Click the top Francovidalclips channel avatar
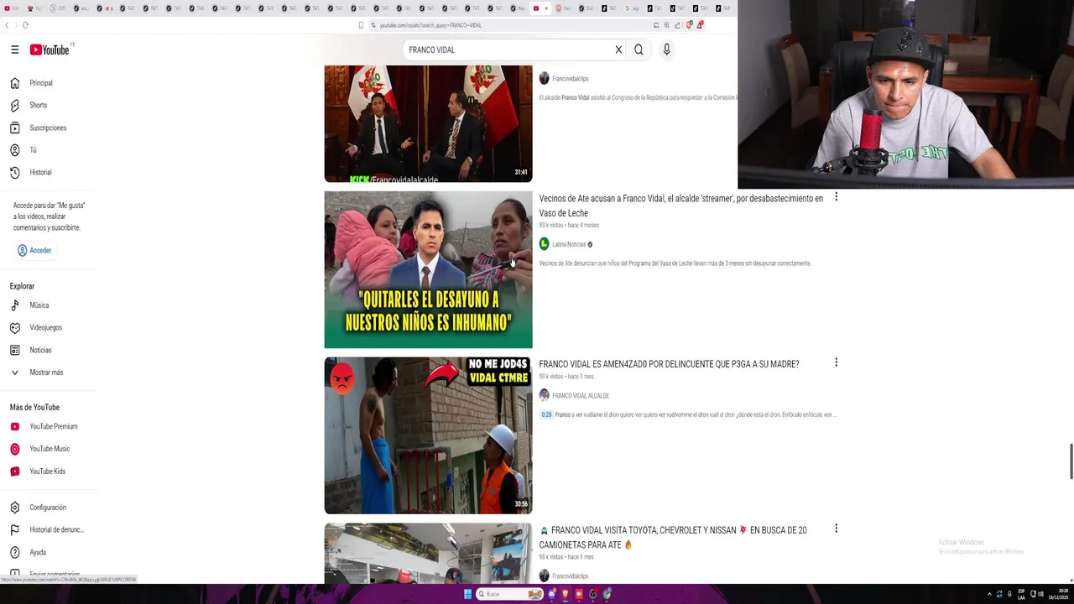The image size is (1074, 604). coord(544,78)
